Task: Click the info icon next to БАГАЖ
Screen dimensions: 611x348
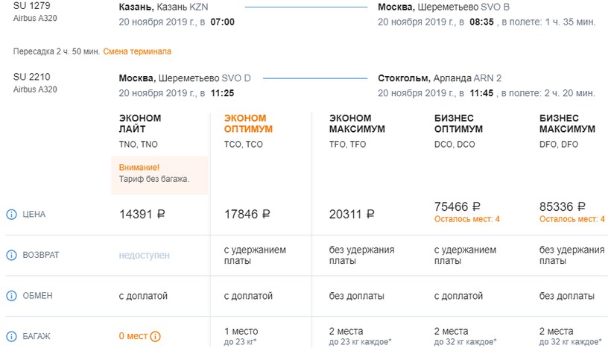Action: 11,336
